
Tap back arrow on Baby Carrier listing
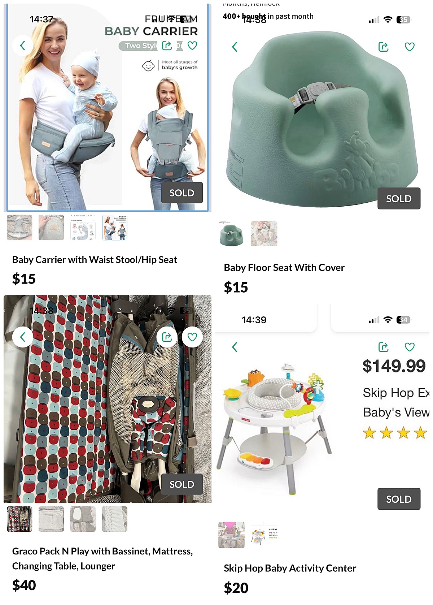tap(23, 46)
